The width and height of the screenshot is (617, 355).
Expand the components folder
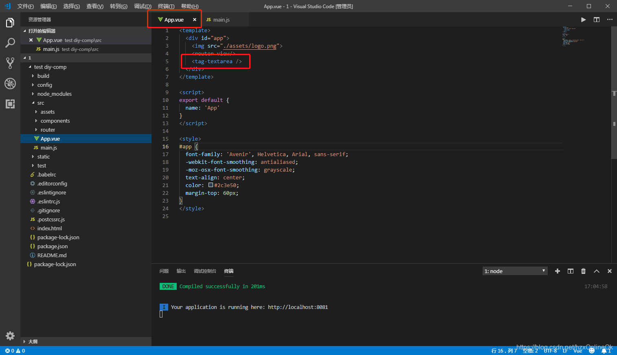86,121
